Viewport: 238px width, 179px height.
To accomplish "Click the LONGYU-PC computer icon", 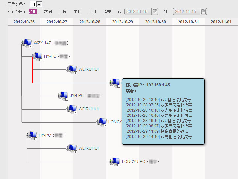I will 115,161.
